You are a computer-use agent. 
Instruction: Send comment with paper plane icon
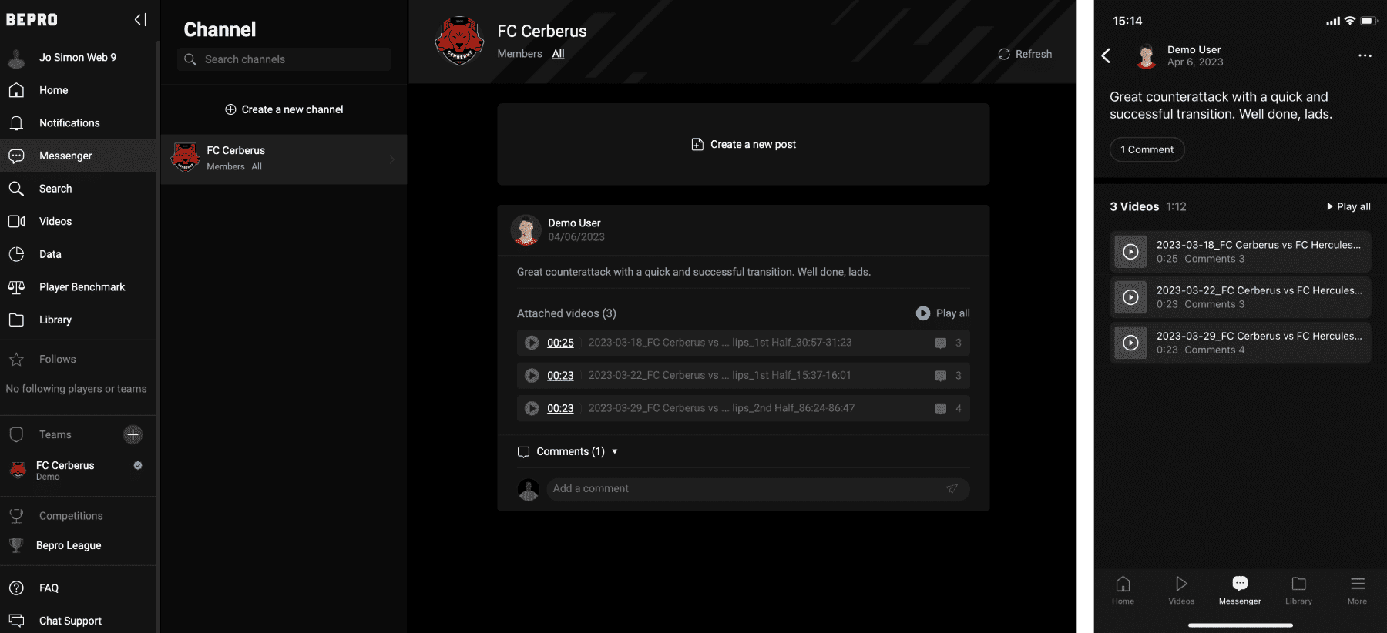pyautogui.click(x=952, y=488)
